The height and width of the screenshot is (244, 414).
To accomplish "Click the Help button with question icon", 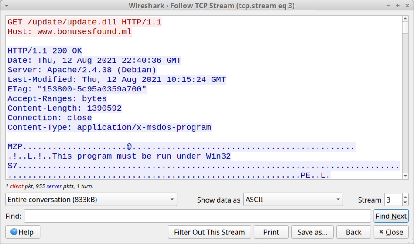I will [x=23, y=232].
